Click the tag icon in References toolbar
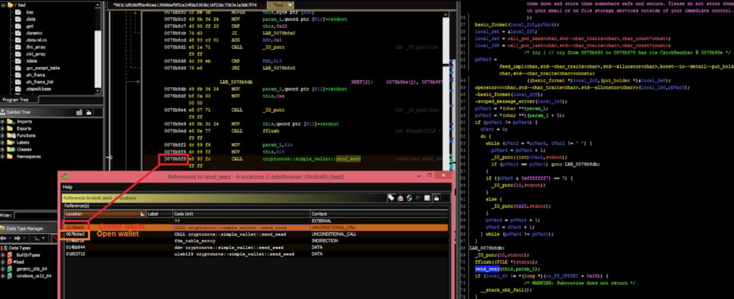734x299 pixels. (x=391, y=198)
